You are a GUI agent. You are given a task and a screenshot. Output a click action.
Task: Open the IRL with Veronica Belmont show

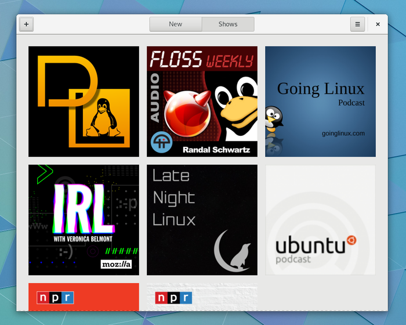point(84,220)
